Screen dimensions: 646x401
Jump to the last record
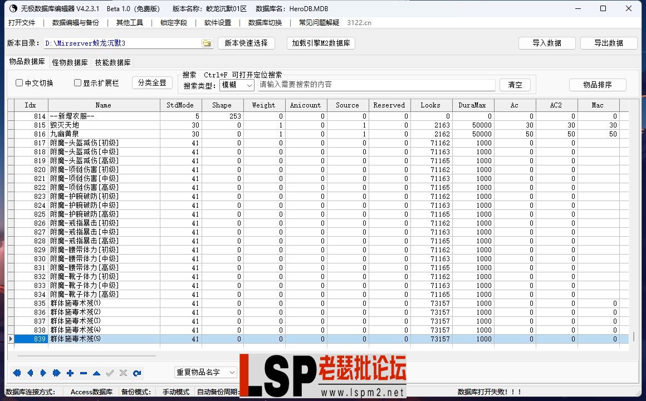tap(57, 373)
